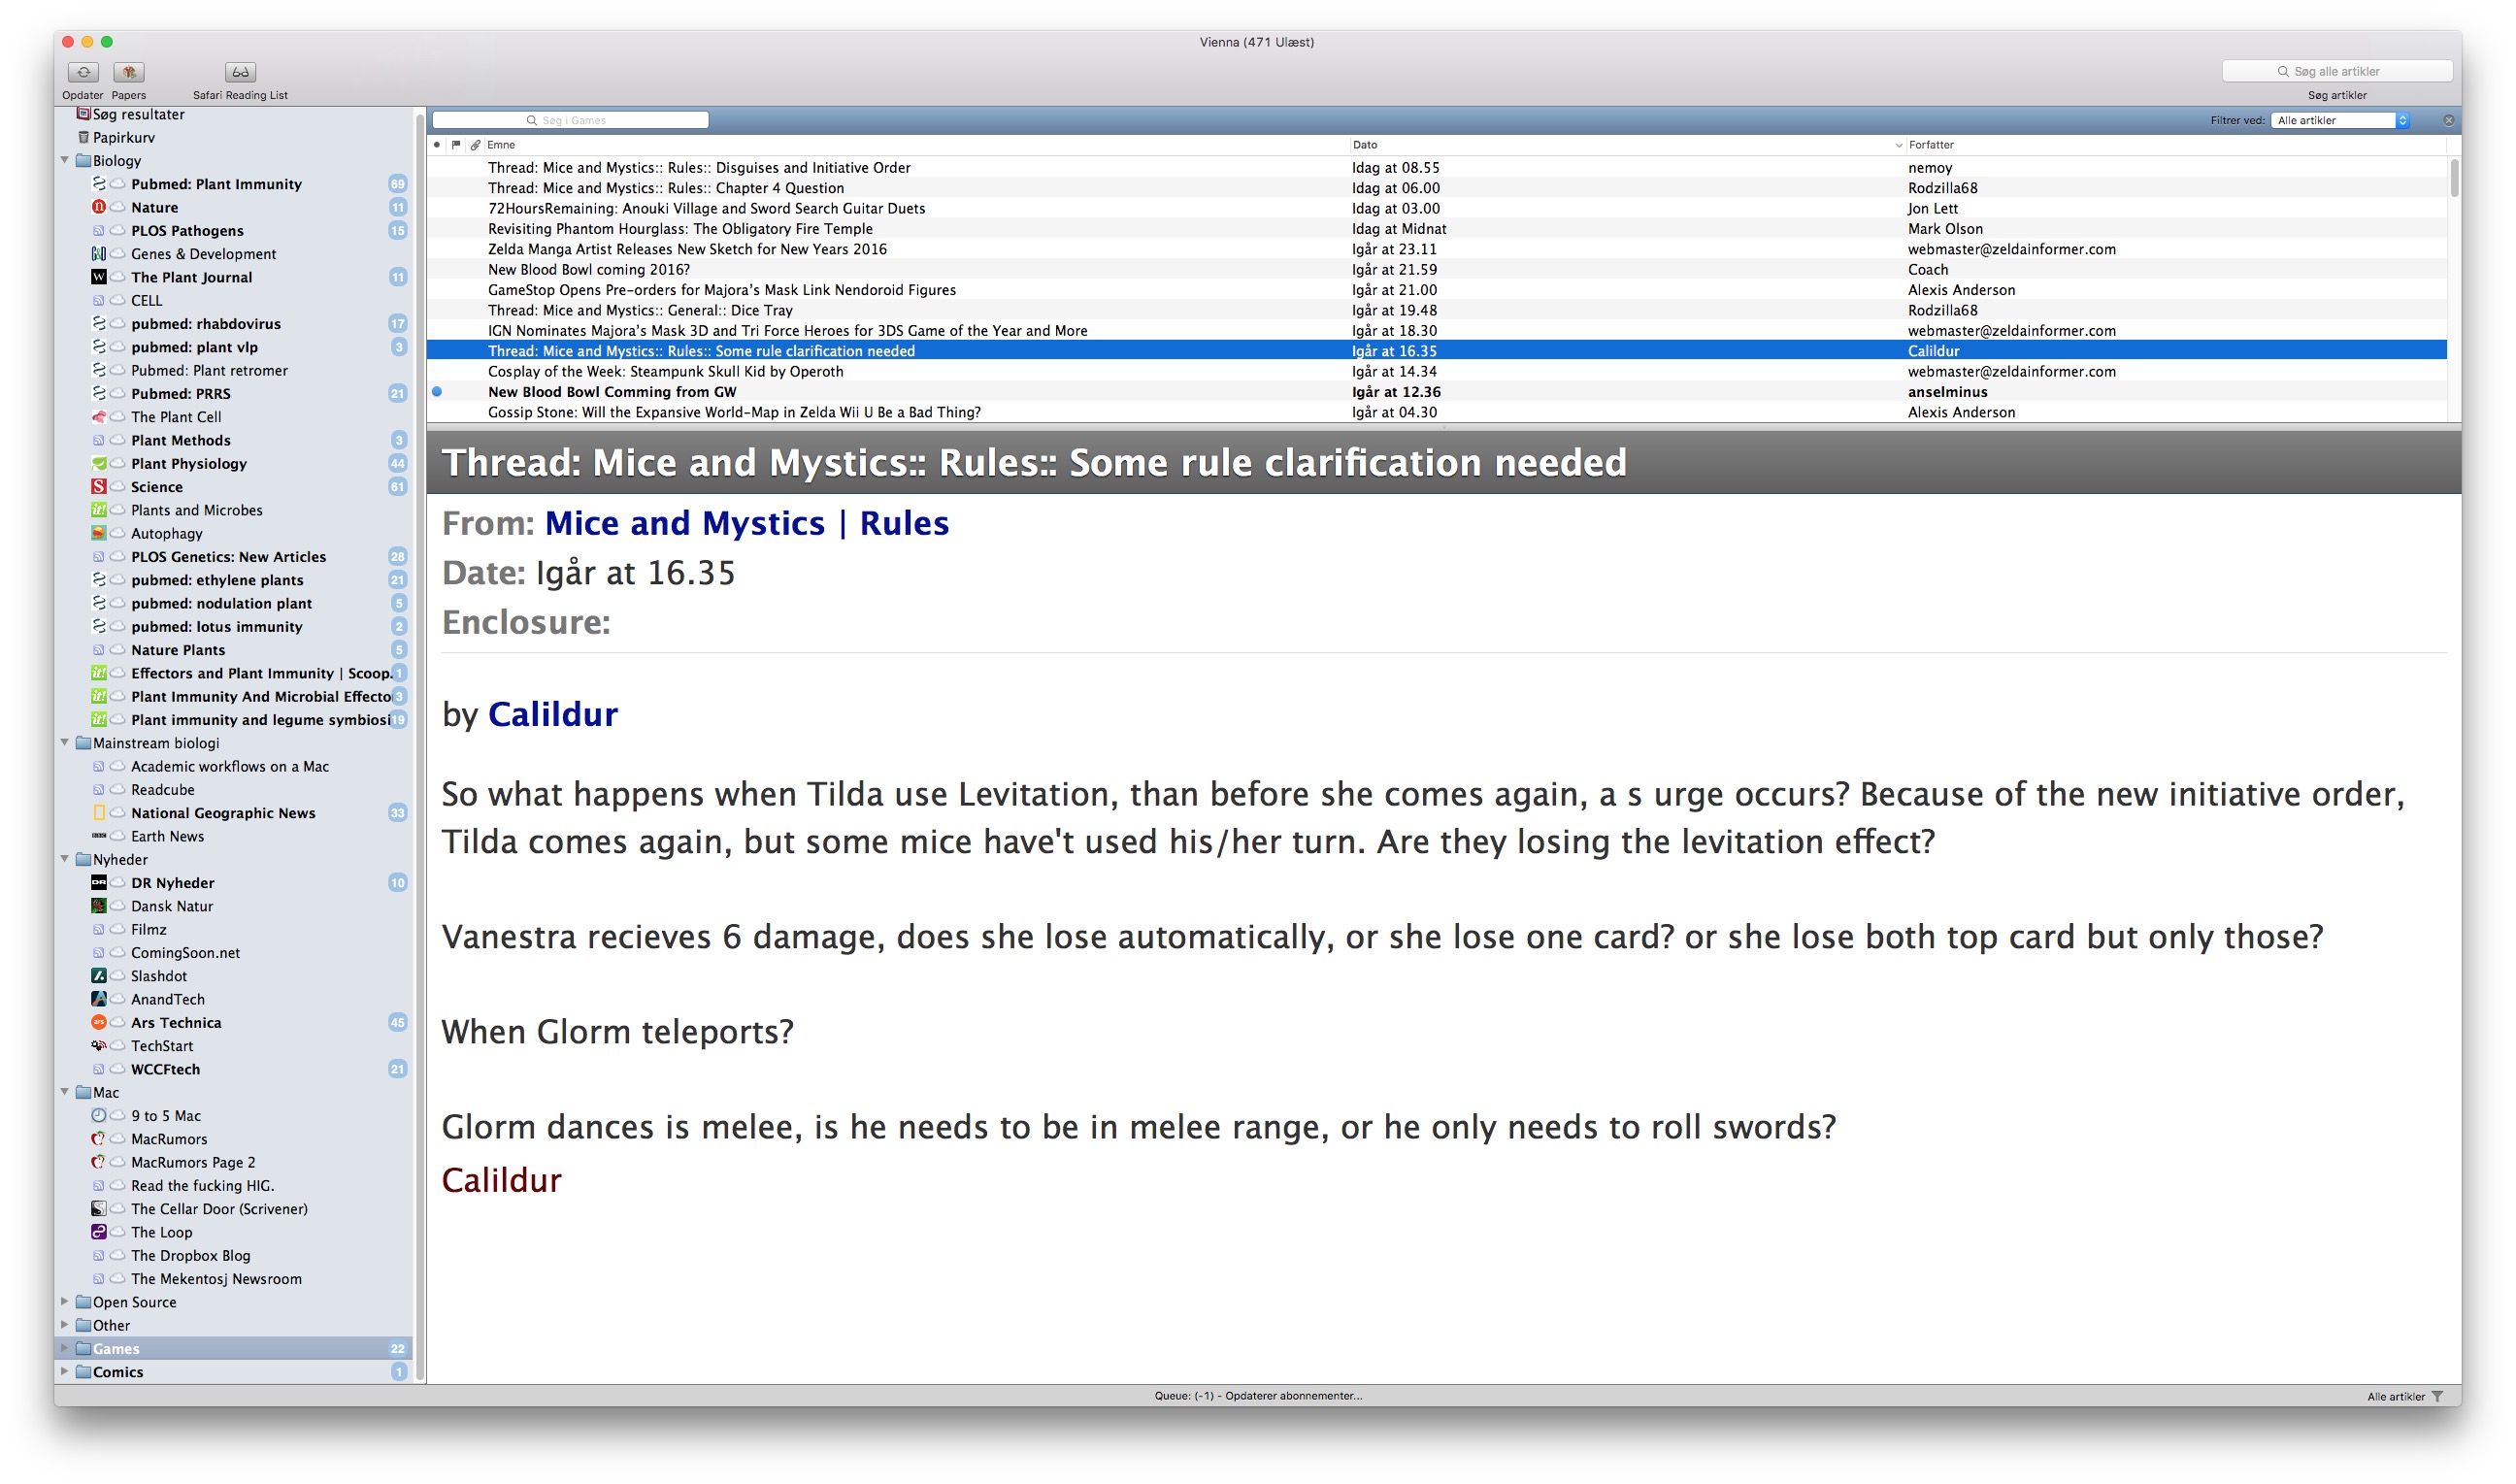Expand the Open Source folder
The height and width of the screenshot is (1484, 2516).
(65, 1302)
